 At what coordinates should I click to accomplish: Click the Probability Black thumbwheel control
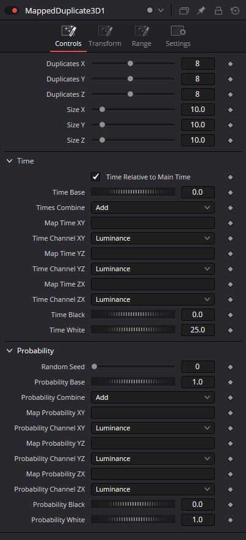(133, 504)
